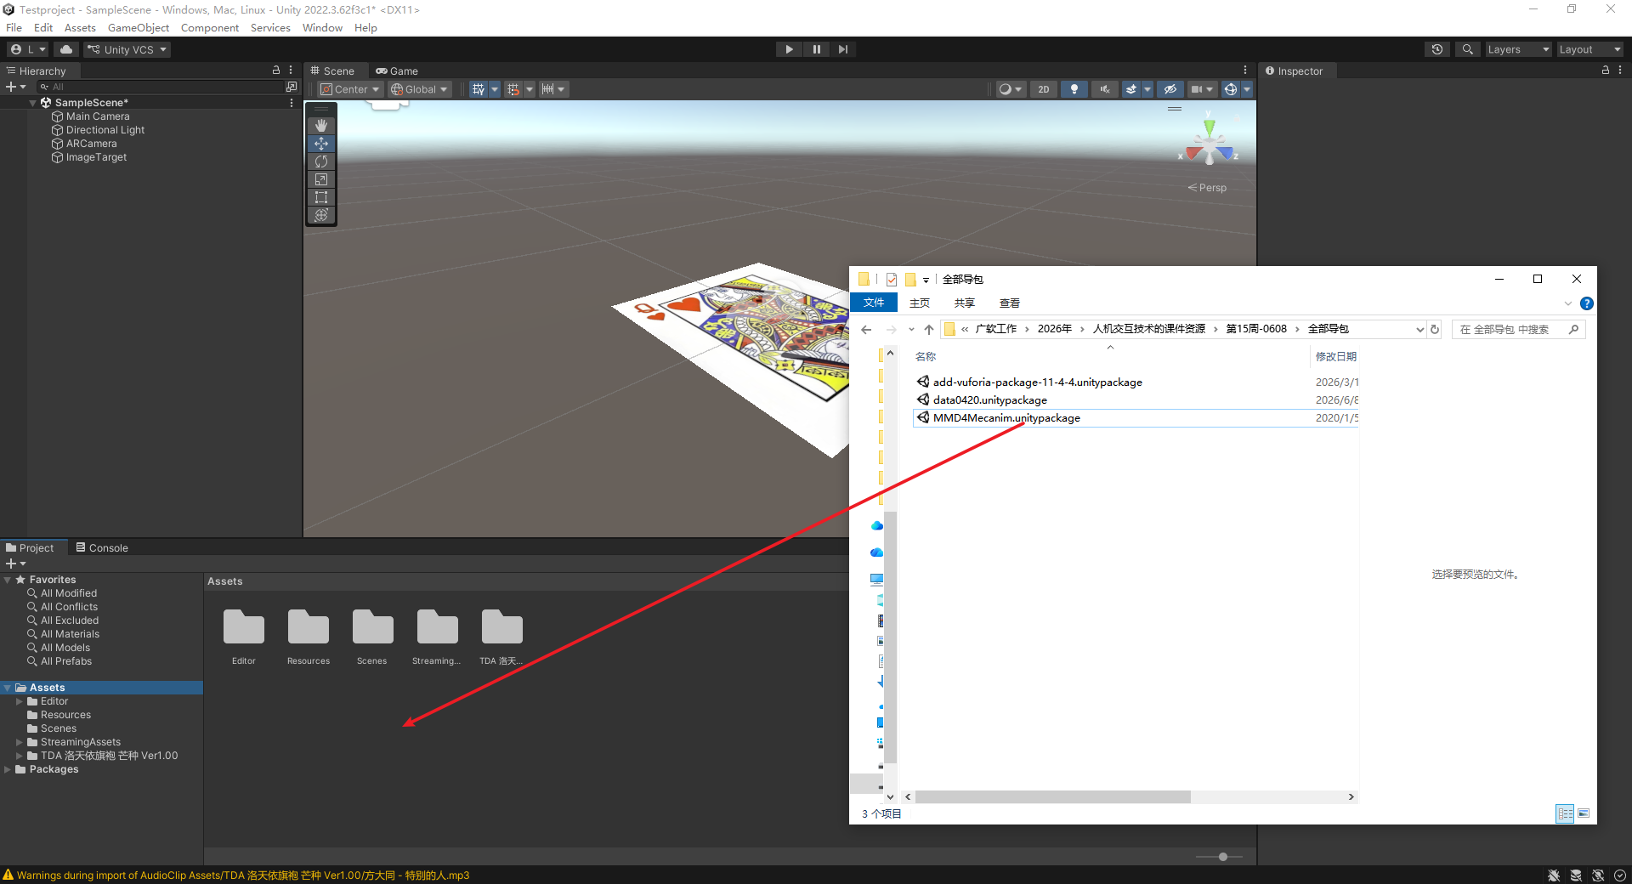Lock the Inspector panel

1605,71
